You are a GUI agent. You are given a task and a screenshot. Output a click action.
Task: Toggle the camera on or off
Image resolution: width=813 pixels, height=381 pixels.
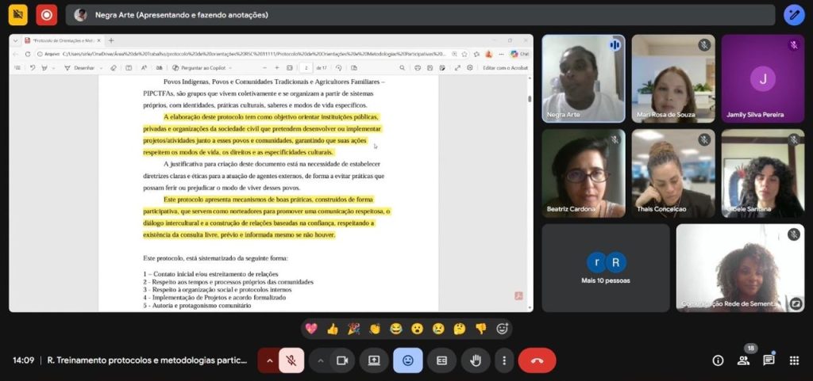[342, 360]
